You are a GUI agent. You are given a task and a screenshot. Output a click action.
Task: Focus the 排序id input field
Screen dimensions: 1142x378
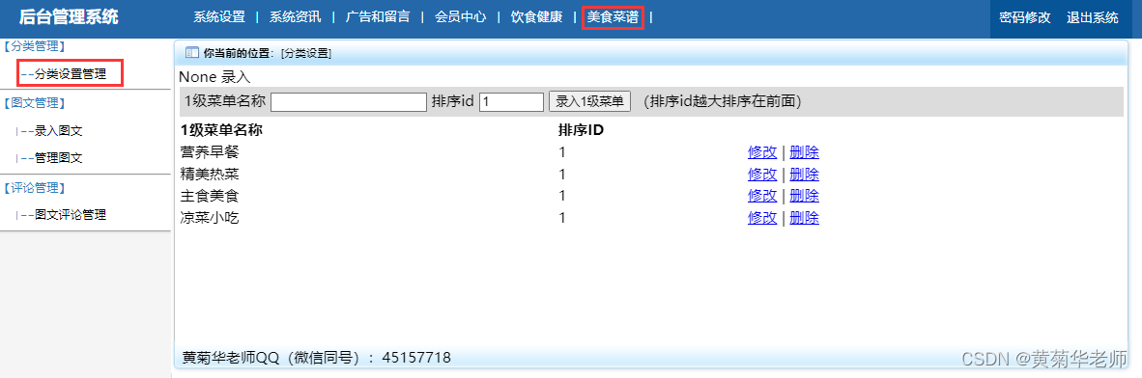tap(511, 102)
